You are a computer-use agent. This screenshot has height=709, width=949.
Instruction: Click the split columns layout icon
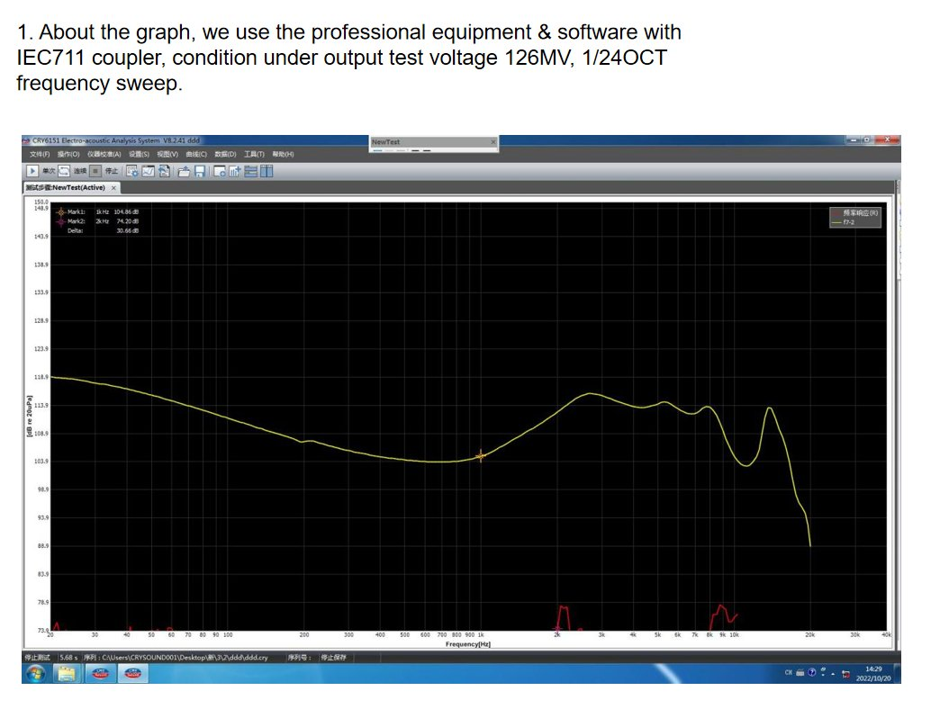267,171
